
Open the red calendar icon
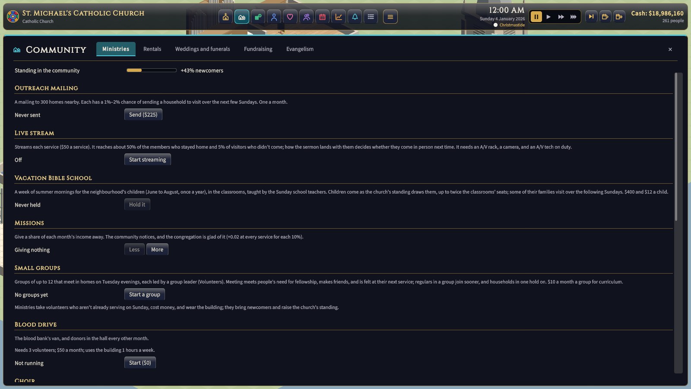pos(323,17)
